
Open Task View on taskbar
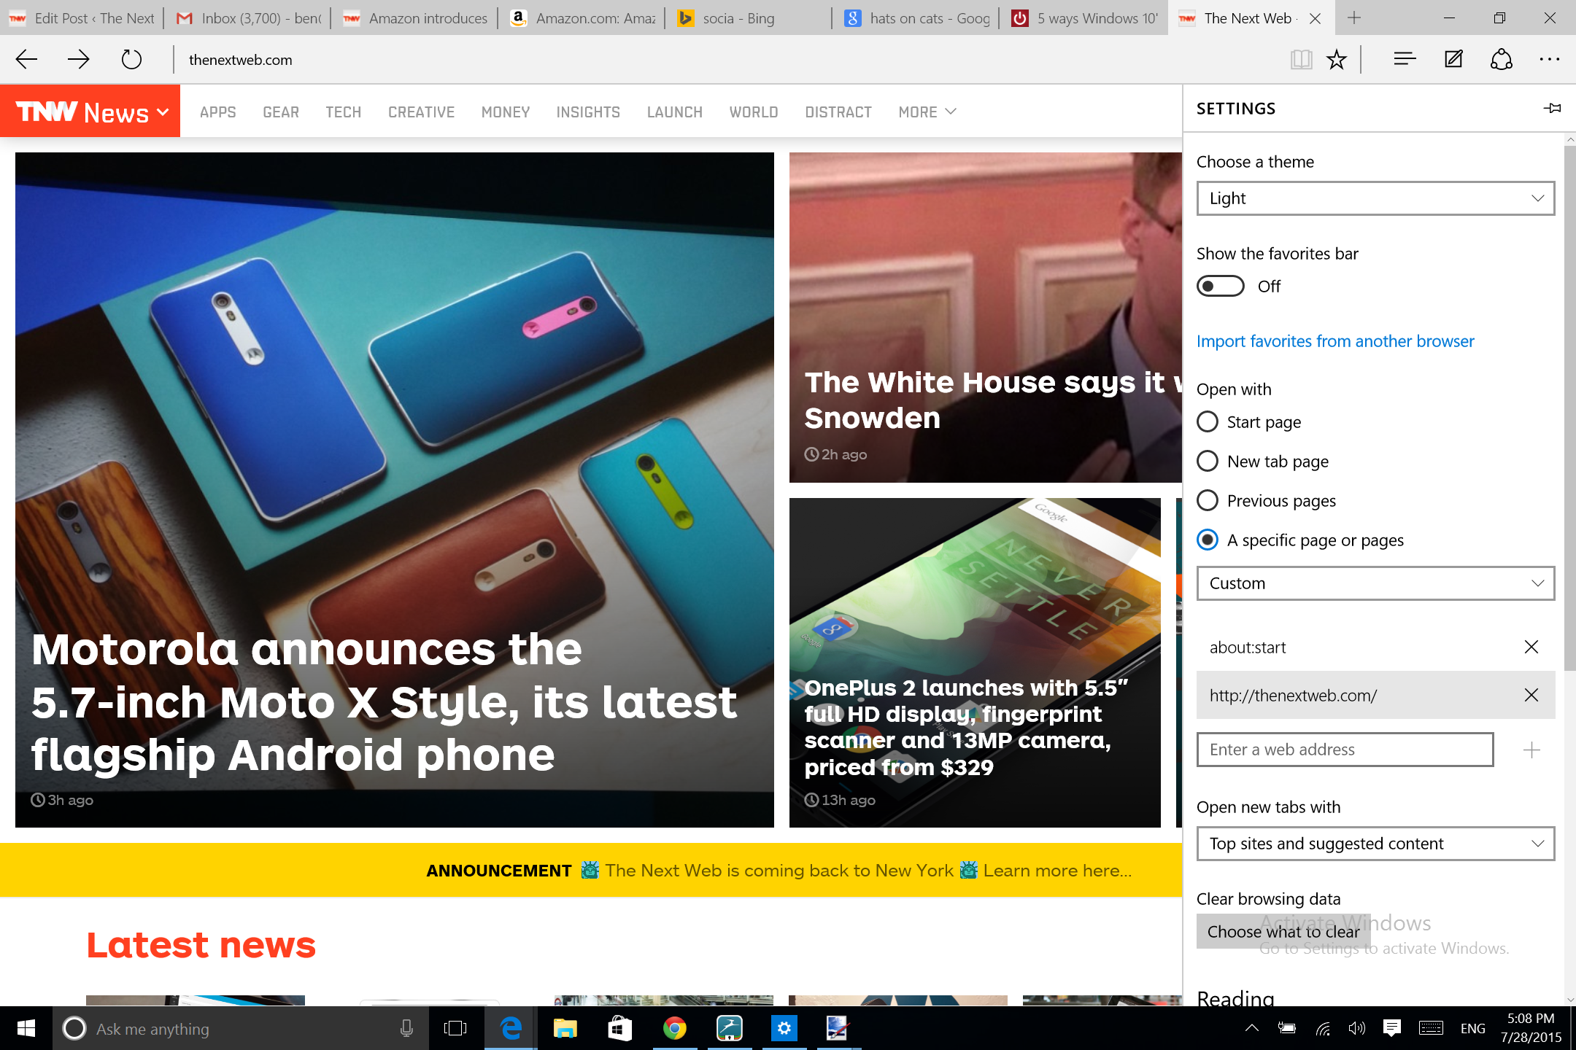(455, 1028)
